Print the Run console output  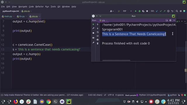[x=98, y=40]
